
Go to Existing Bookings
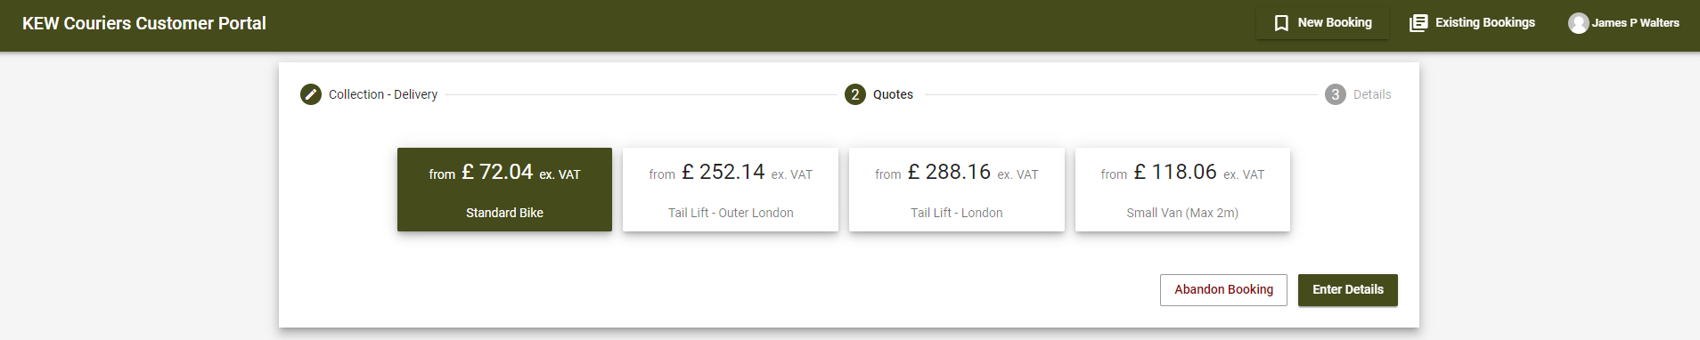pyautogui.click(x=1472, y=23)
